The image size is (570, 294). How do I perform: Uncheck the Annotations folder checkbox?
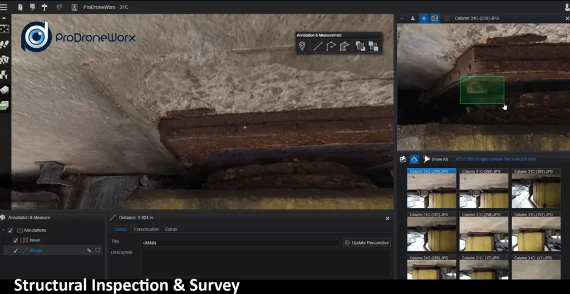coord(11,230)
